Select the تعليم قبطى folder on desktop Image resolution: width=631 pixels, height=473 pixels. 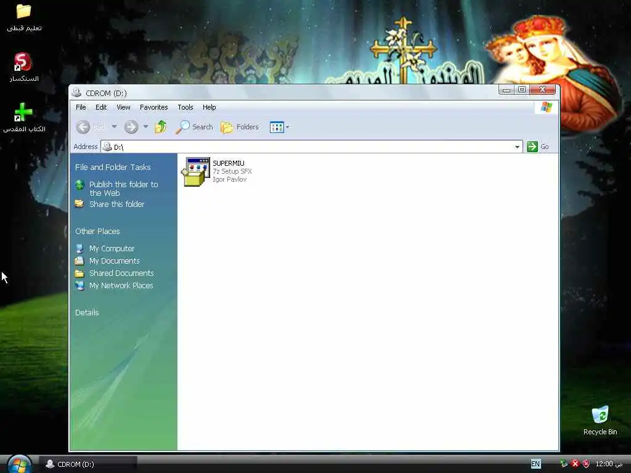tap(24, 17)
